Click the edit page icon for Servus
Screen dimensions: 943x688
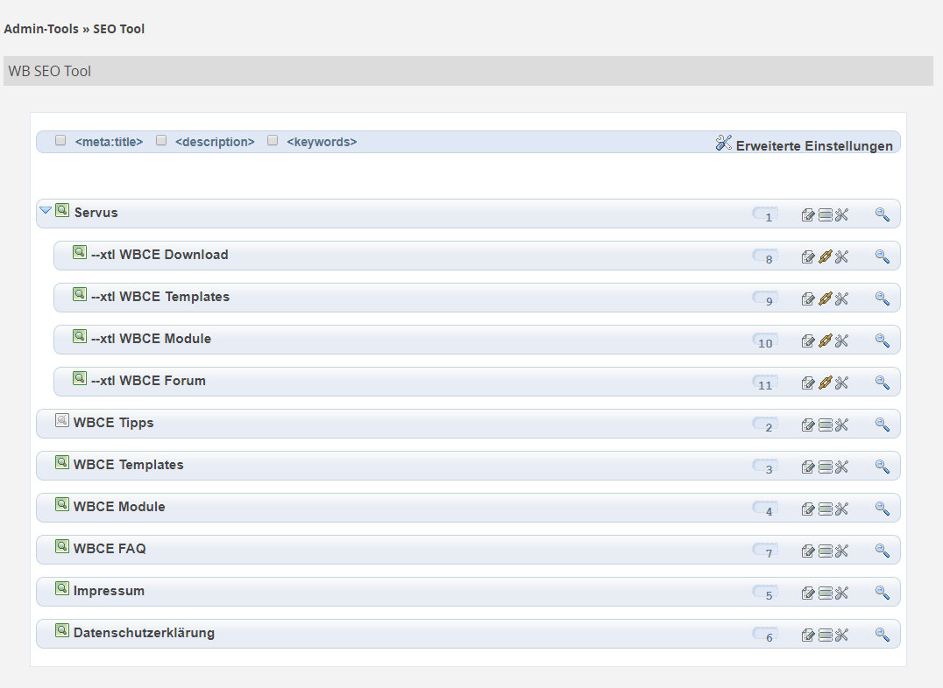(808, 214)
